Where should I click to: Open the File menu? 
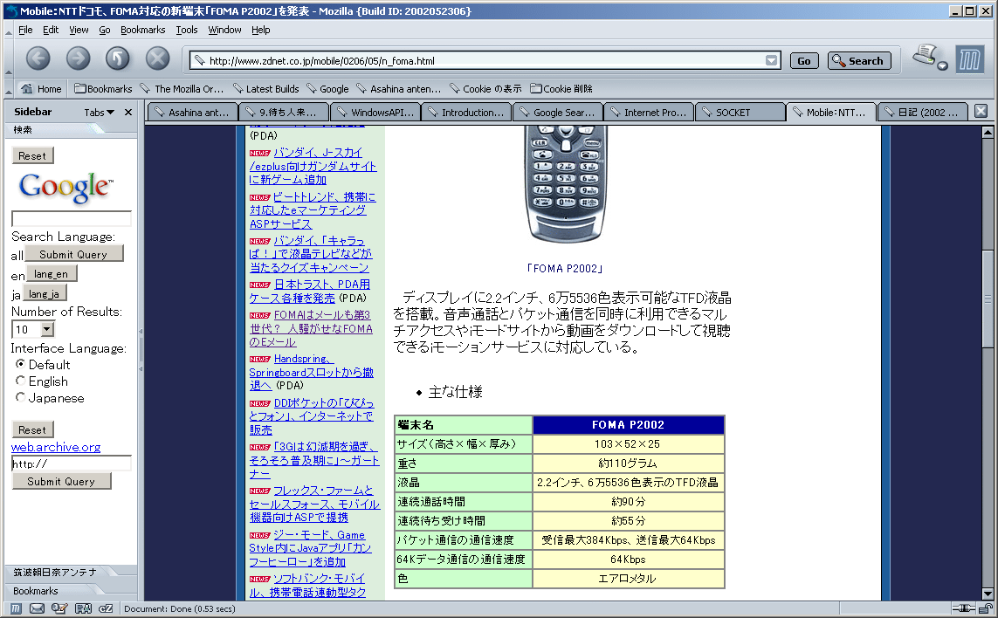pyautogui.click(x=25, y=30)
